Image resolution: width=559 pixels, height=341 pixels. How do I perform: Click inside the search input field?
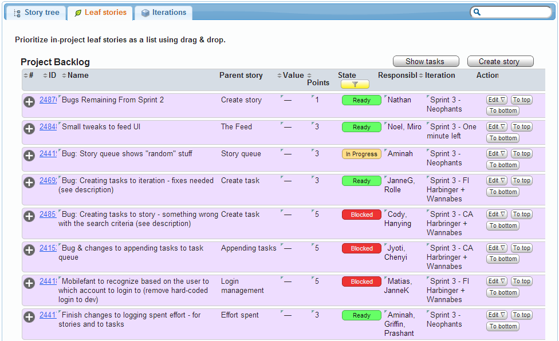click(x=515, y=12)
